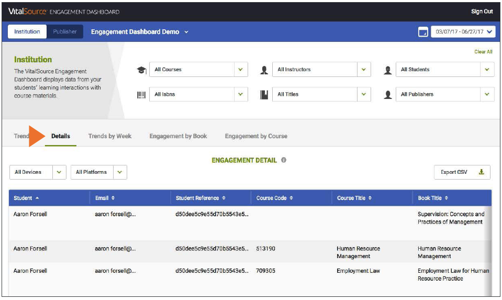Click the calendar icon beside date range

pos(423,32)
